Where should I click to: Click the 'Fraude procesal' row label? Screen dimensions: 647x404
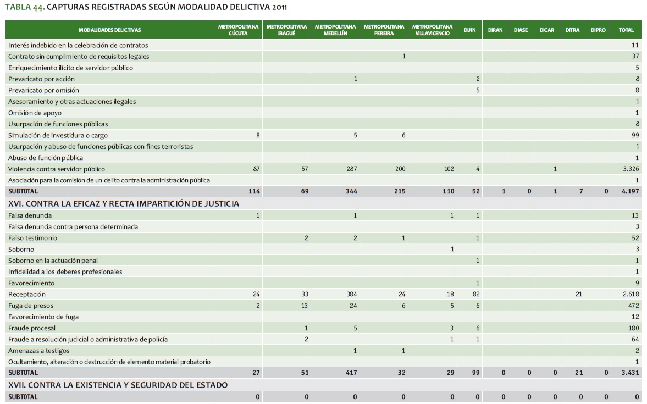[x=32, y=328]
